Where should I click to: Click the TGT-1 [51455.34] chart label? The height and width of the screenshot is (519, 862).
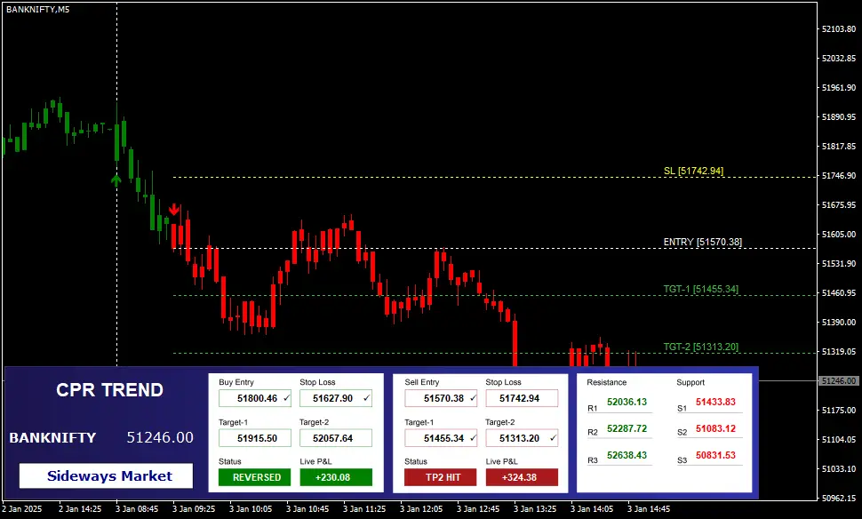(x=700, y=289)
